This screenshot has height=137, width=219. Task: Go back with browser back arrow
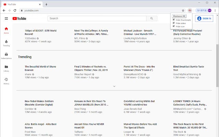click(4, 11)
